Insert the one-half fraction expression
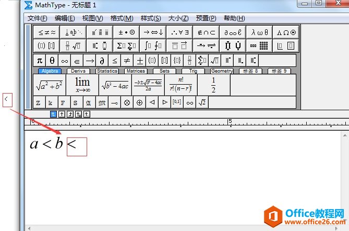Screen dimensions: 349x231 click(213, 85)
